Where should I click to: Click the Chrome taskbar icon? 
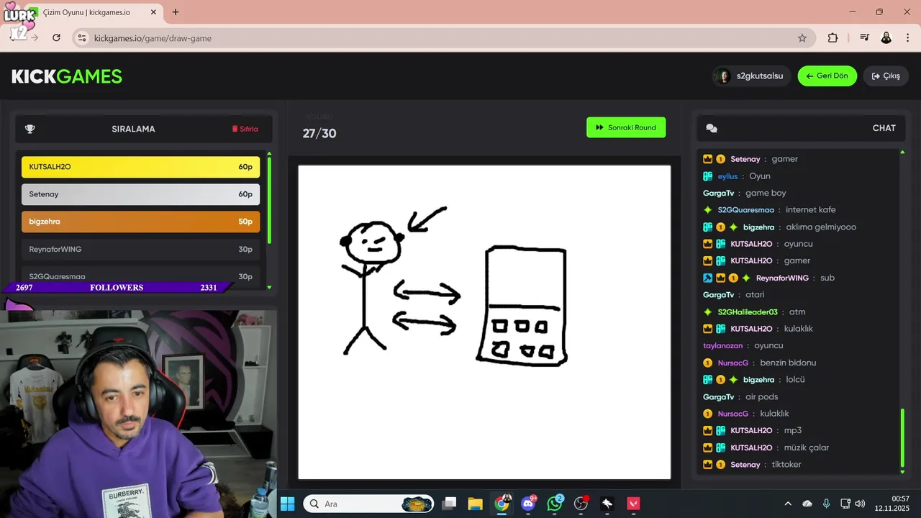point(502,504)
